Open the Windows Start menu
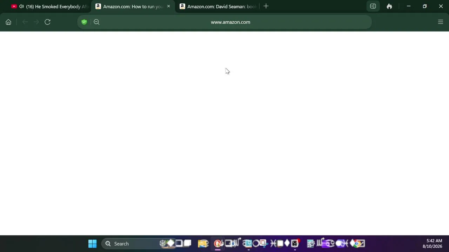 [x=92, y=244]
